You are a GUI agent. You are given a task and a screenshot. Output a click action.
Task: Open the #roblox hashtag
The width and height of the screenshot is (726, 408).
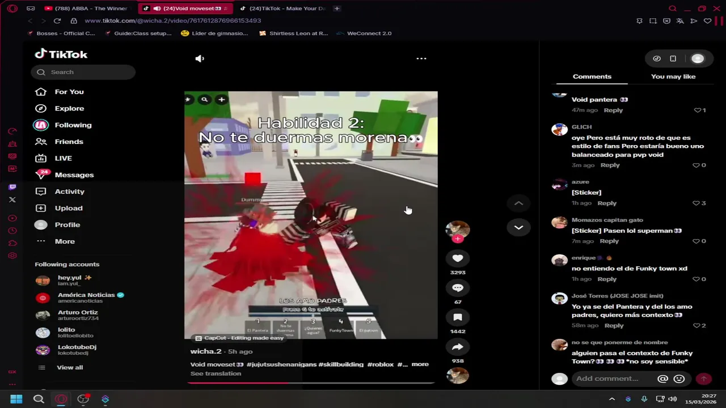click(380, 364)
